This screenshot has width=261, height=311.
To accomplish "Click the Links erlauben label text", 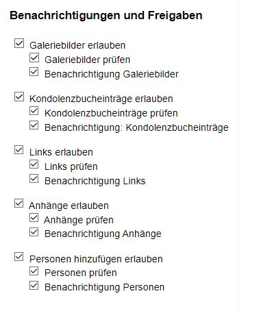I will click(x=61, y=152).
